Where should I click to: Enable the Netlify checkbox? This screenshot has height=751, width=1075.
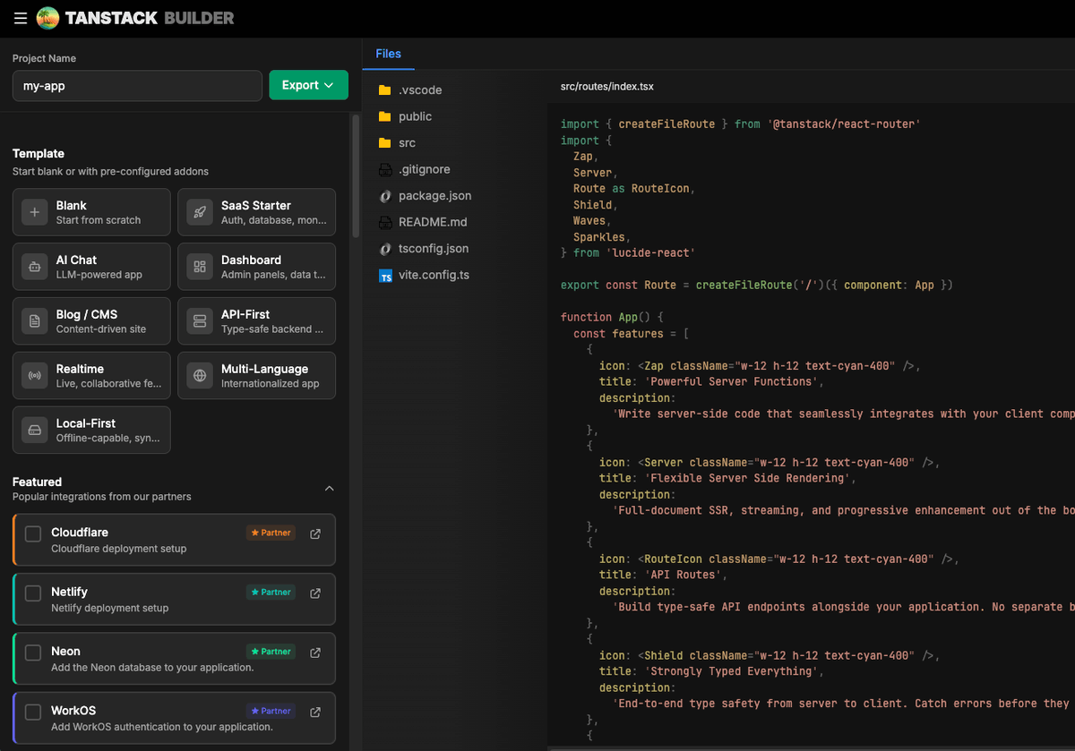click(33, 593)
